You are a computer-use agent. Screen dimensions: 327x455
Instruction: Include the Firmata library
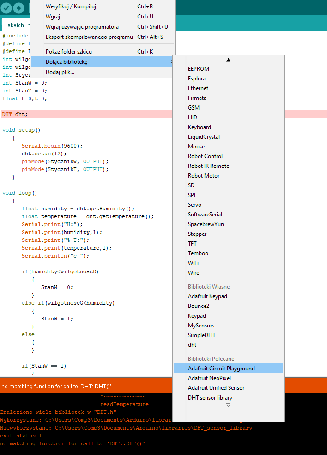tap(228, 98)
